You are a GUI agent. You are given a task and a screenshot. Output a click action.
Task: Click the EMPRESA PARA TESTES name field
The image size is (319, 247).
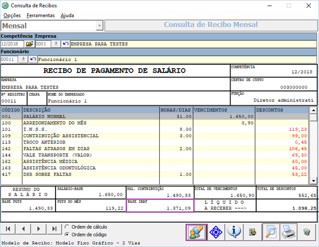pyautogui.click(x=193, y=44)
